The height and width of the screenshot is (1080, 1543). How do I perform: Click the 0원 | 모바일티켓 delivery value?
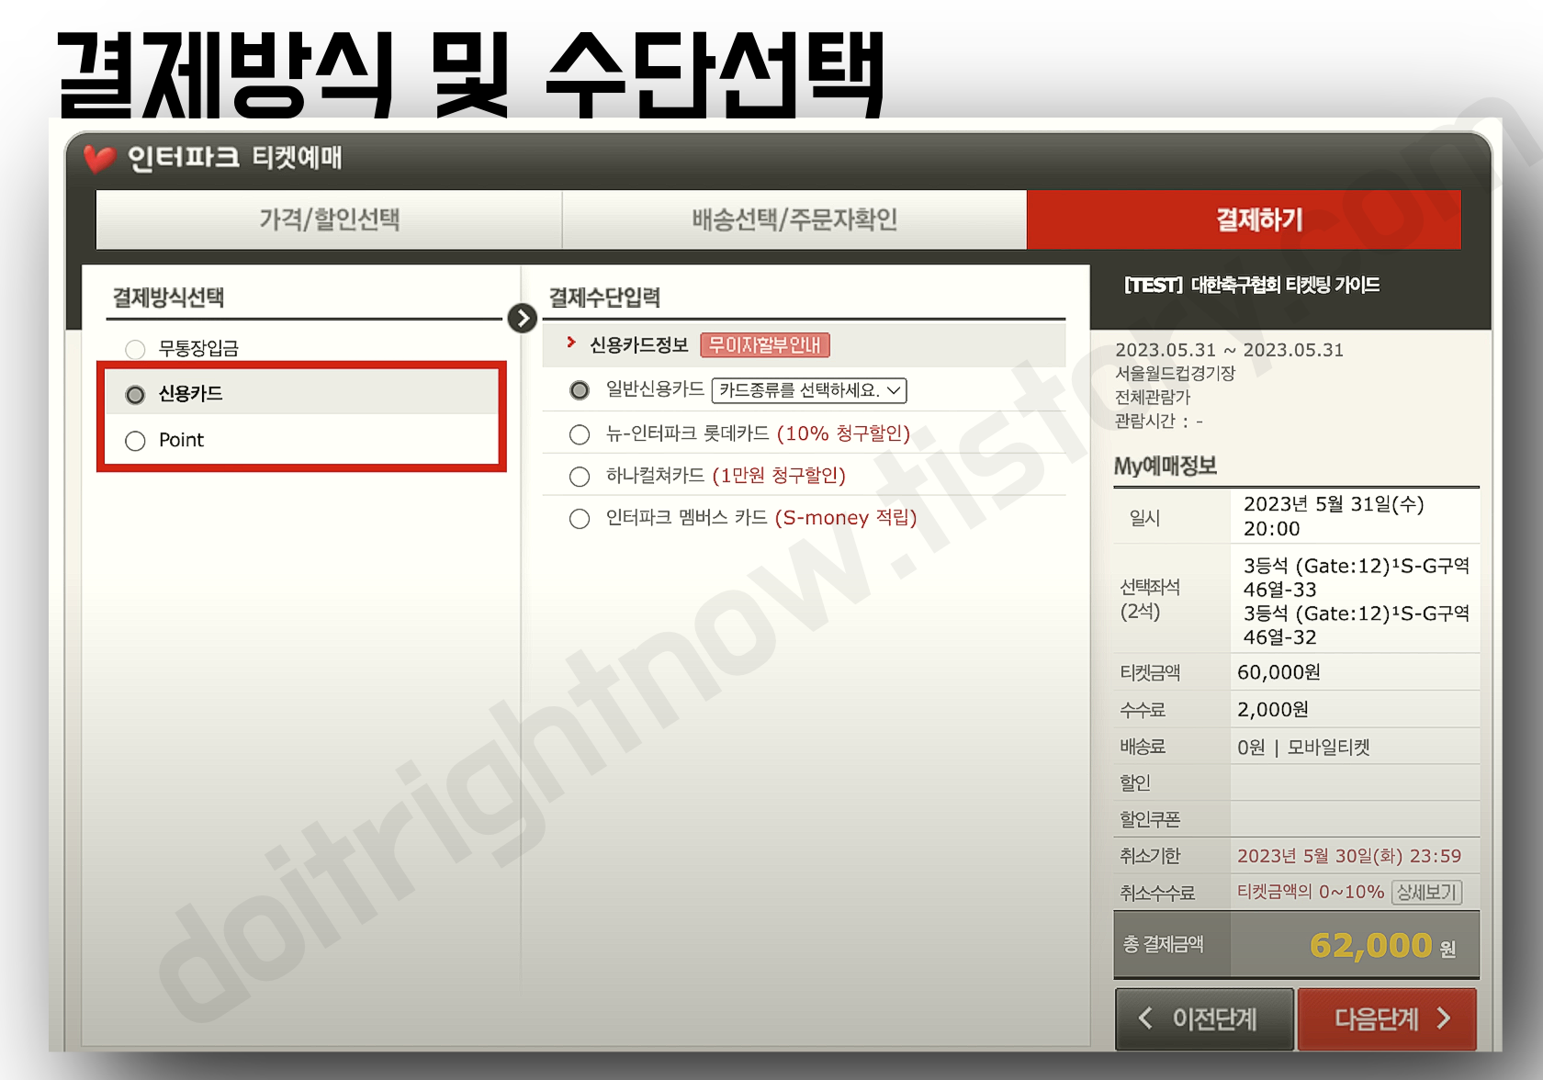[1303, 747]
